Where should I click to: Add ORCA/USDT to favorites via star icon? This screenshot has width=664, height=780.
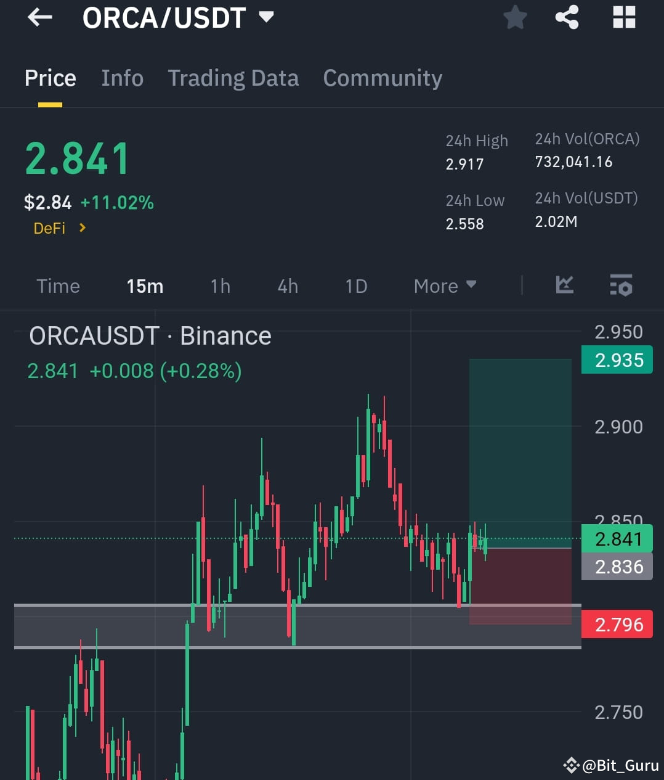point(515,17)
